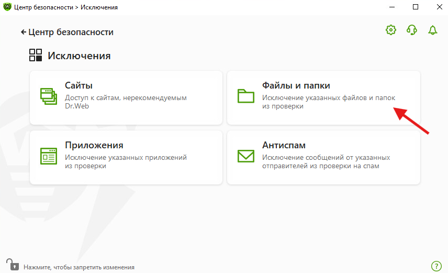
Task: Click the Исключения page heading text
Action: pyautogui.click(x=79, y=56)
